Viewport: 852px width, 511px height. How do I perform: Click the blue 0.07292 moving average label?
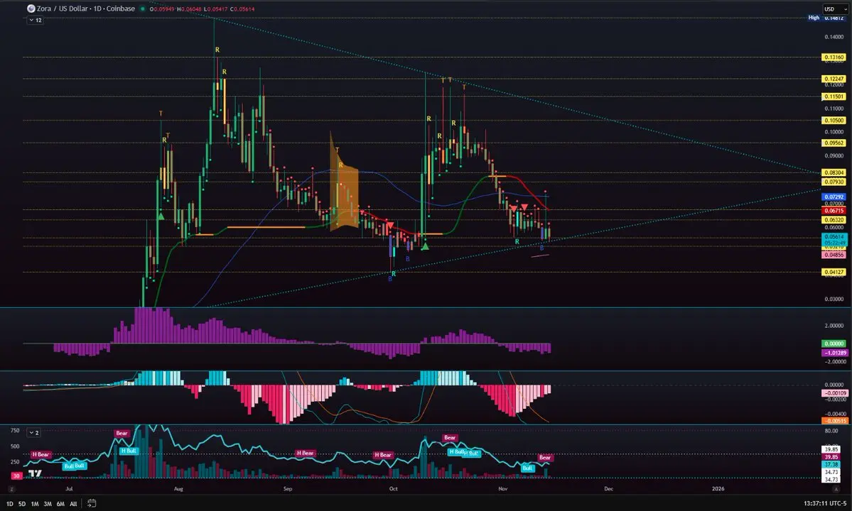(x=834, y=197)
